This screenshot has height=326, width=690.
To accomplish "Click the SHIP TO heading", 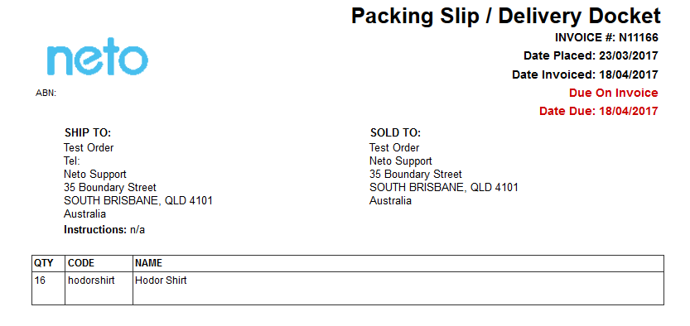I will coord(88,132).
